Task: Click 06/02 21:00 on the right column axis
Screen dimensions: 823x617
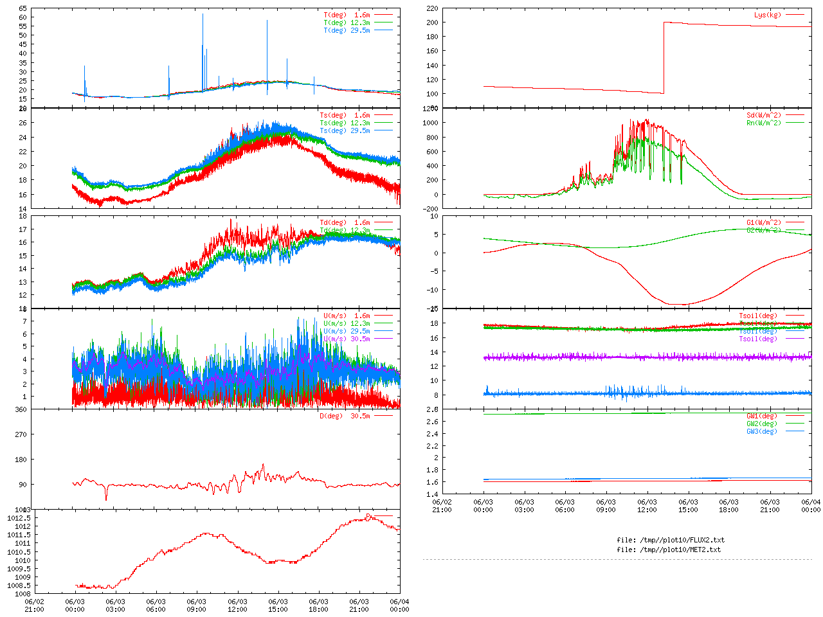Action: pyautogui.click(x=442, y=506)
